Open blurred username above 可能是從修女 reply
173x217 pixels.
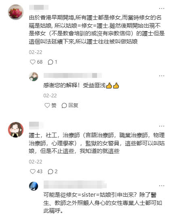75,185
